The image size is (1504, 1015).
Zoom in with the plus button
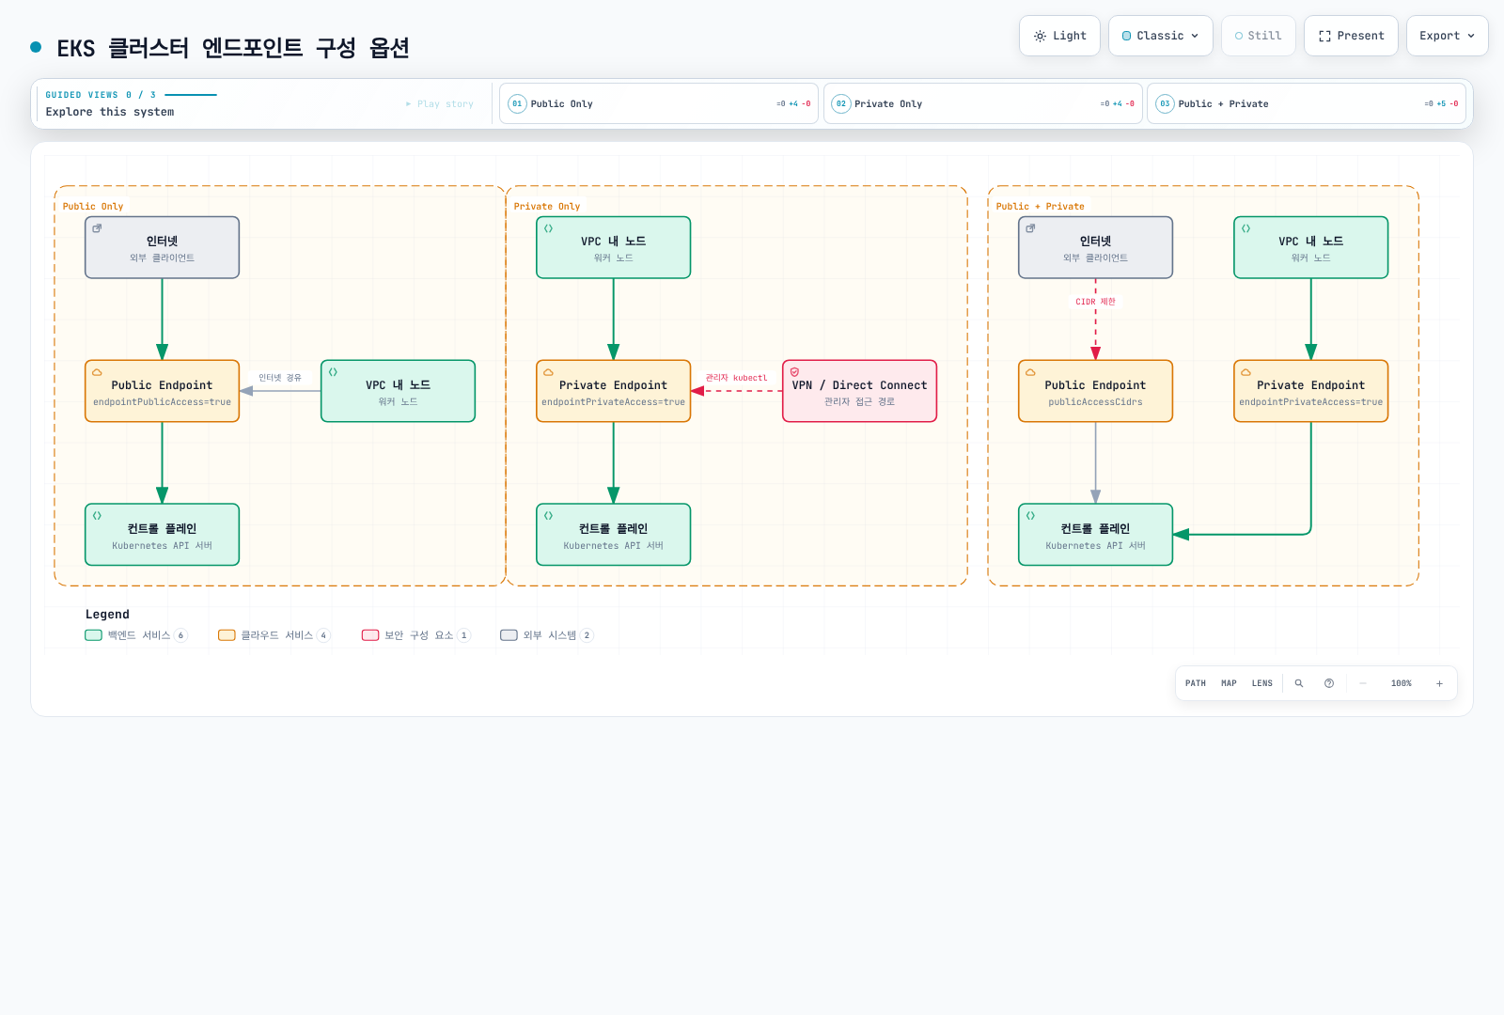1439,683
